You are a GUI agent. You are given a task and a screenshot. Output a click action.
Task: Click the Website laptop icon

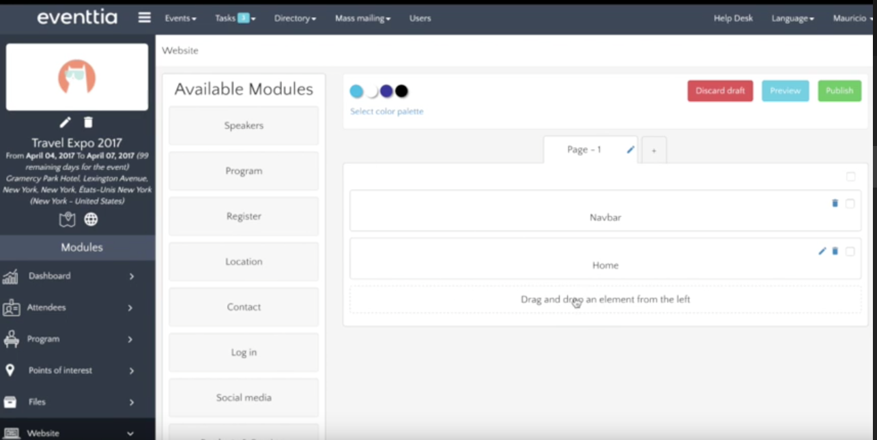pos(10,433)
